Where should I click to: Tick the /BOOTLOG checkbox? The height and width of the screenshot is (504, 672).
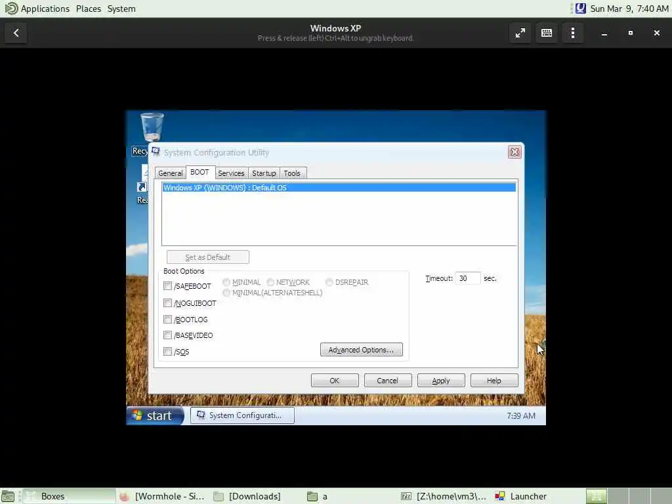167,320
